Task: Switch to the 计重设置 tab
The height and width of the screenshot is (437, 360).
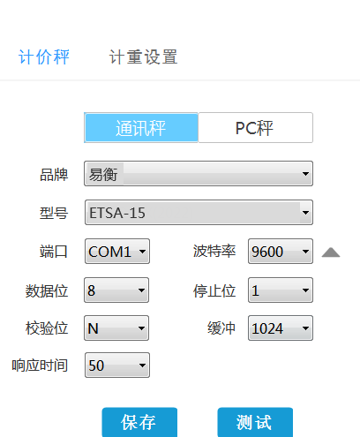Action: [x=144, y=57]
